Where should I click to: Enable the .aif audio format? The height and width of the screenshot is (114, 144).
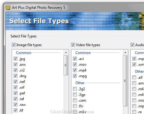(134, 77)
